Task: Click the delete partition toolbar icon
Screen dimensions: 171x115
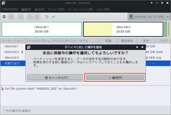Action: click(11, 17)
